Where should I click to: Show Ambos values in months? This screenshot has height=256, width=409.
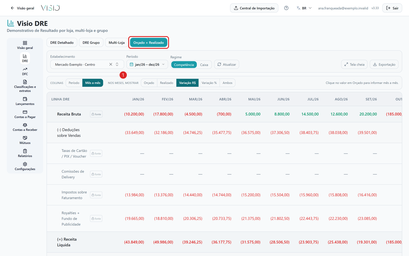pyautogui.click(x=228, y=83)
